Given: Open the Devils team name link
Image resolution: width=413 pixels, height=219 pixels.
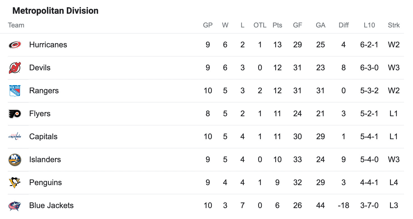Looking at the screenshot, I should [x=40, y=68].
